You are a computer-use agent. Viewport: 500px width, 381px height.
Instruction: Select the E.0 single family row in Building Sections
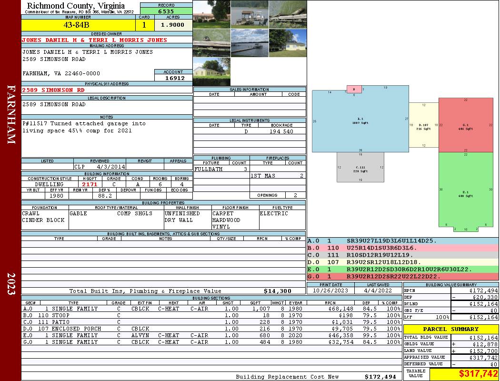210,335
